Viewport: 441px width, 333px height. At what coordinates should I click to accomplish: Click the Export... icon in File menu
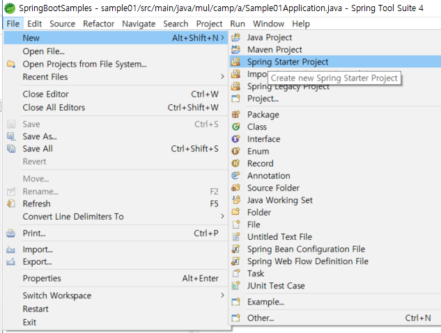point(11,262)
